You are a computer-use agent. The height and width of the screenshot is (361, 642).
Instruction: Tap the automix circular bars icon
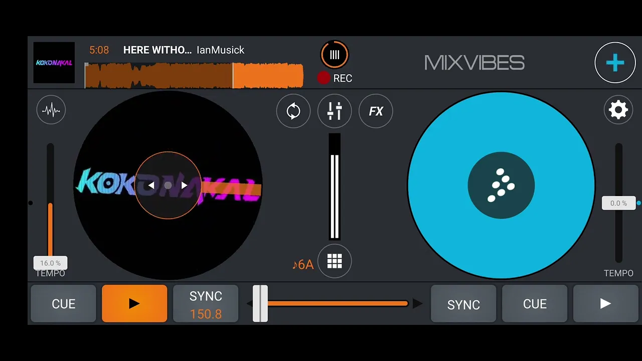coord(335,55)
